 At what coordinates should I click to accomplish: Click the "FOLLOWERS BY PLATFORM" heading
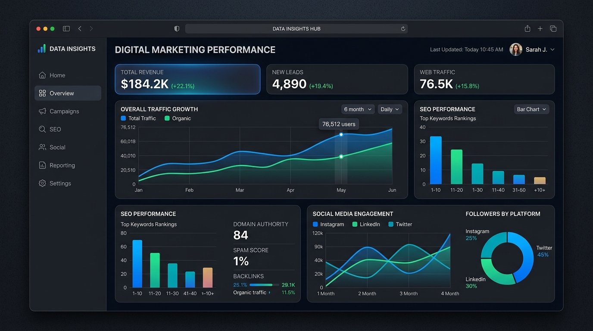(x=503, y=214)
